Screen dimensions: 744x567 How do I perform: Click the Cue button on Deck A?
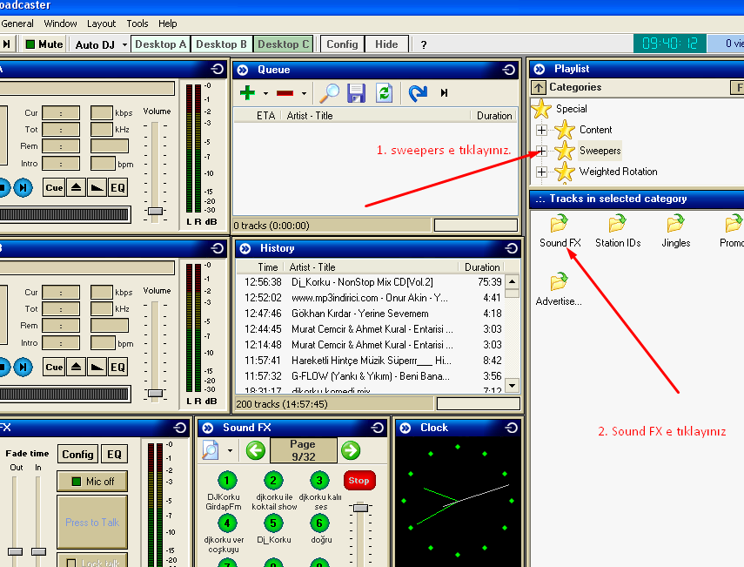point(54,187)
